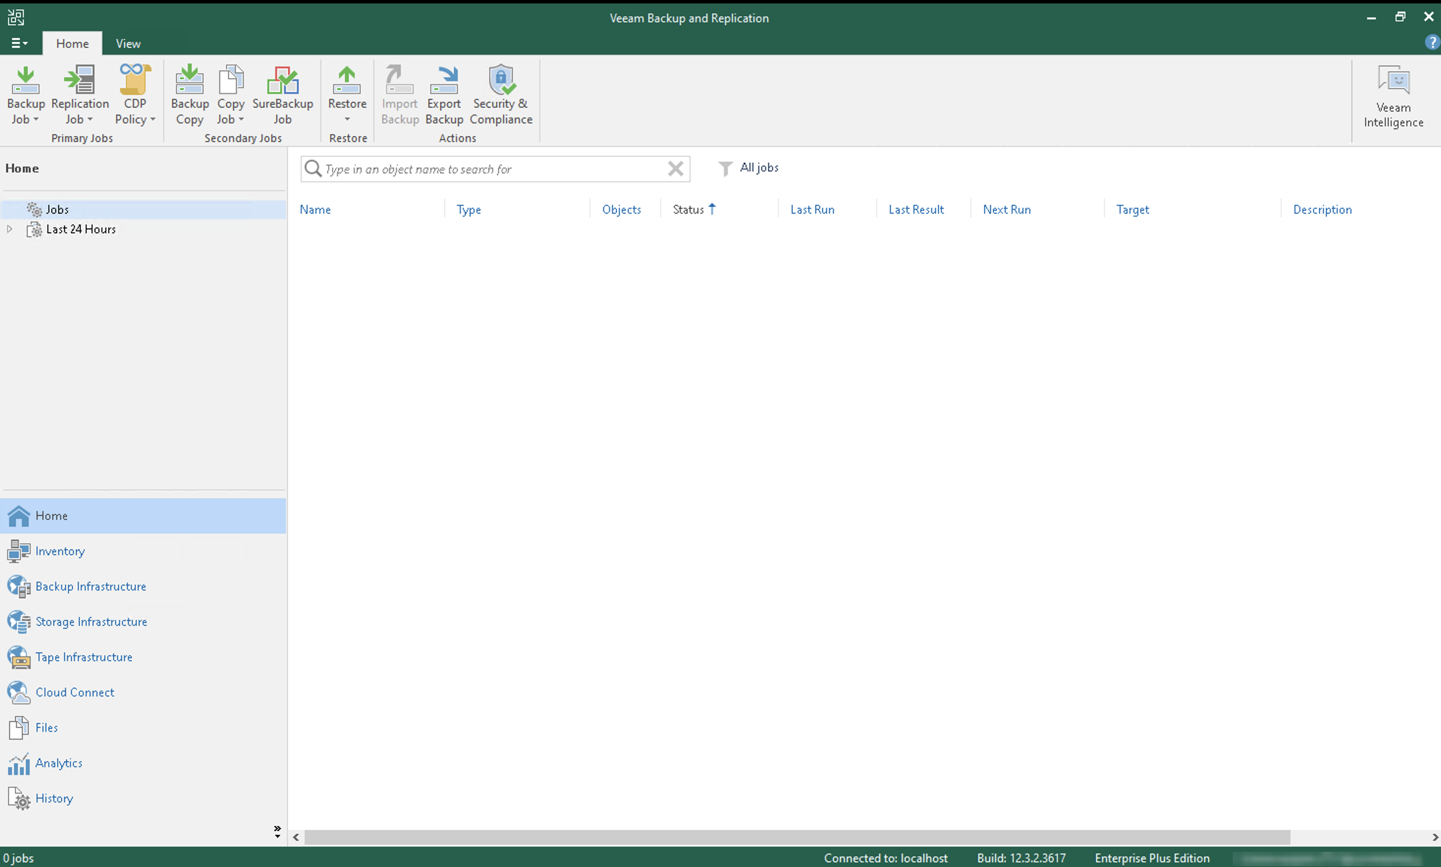The image size is (1441, 867).
Task: Open the Analytics view
Action: (143, 763)
